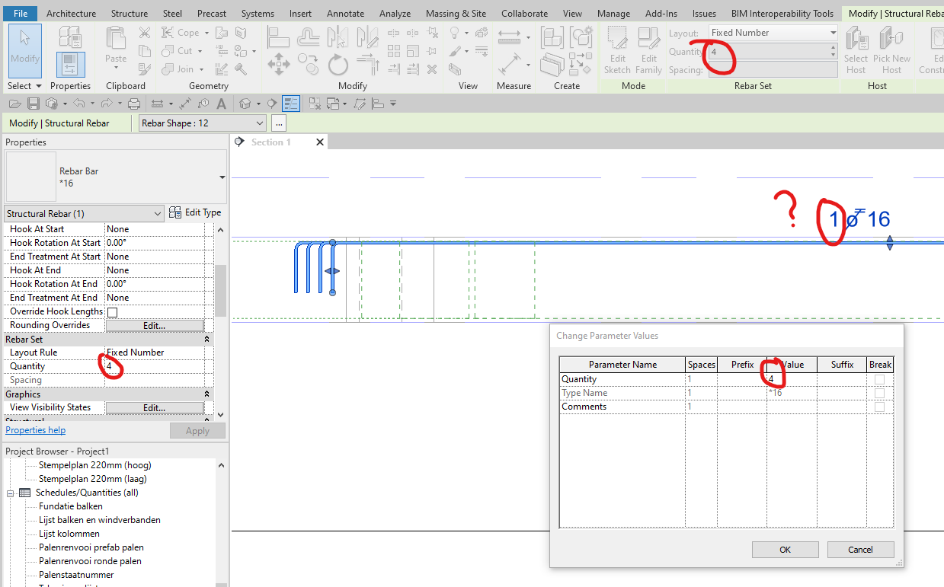Select the Rotate tool
Screen dimensions: 944x587
(338, 65)
